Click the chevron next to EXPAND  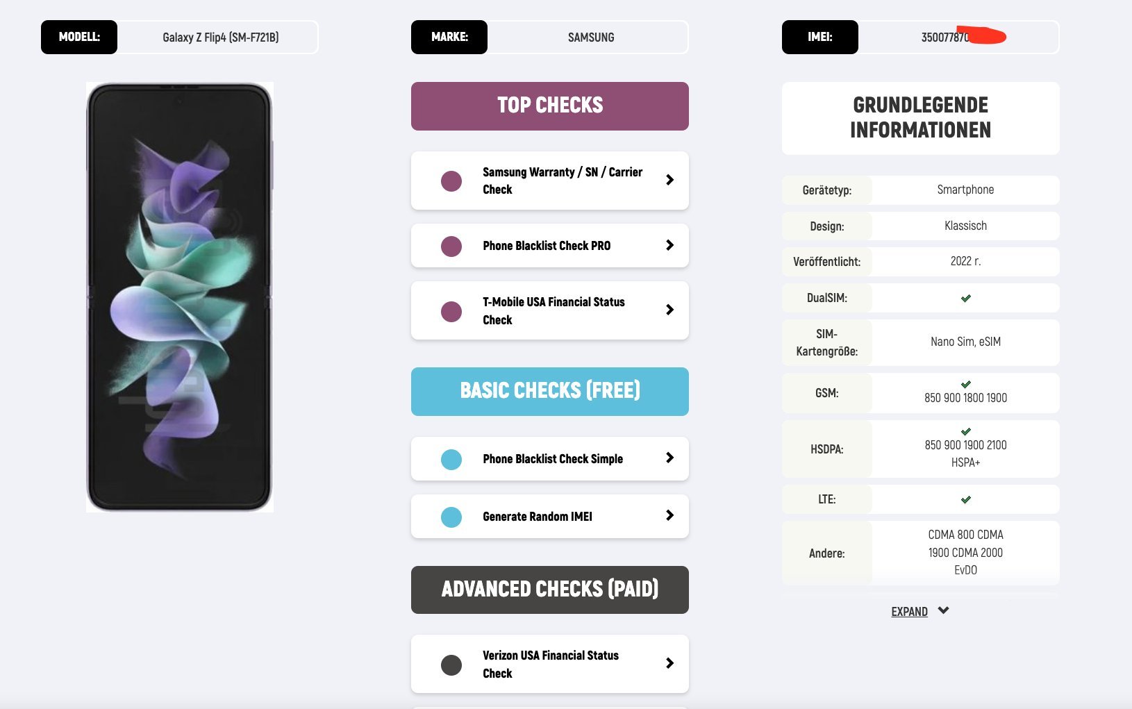point(943,610)
